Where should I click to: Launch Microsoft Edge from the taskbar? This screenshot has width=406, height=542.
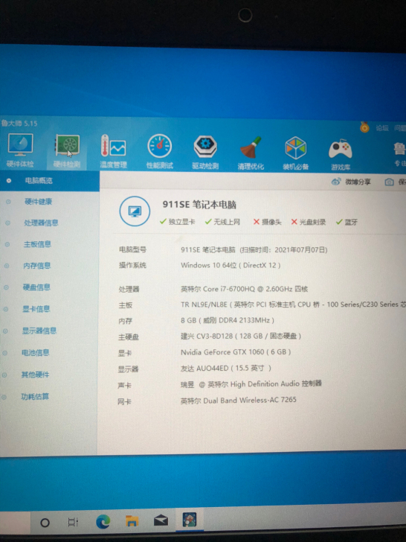pyautogui.click(x=103, y=521)
